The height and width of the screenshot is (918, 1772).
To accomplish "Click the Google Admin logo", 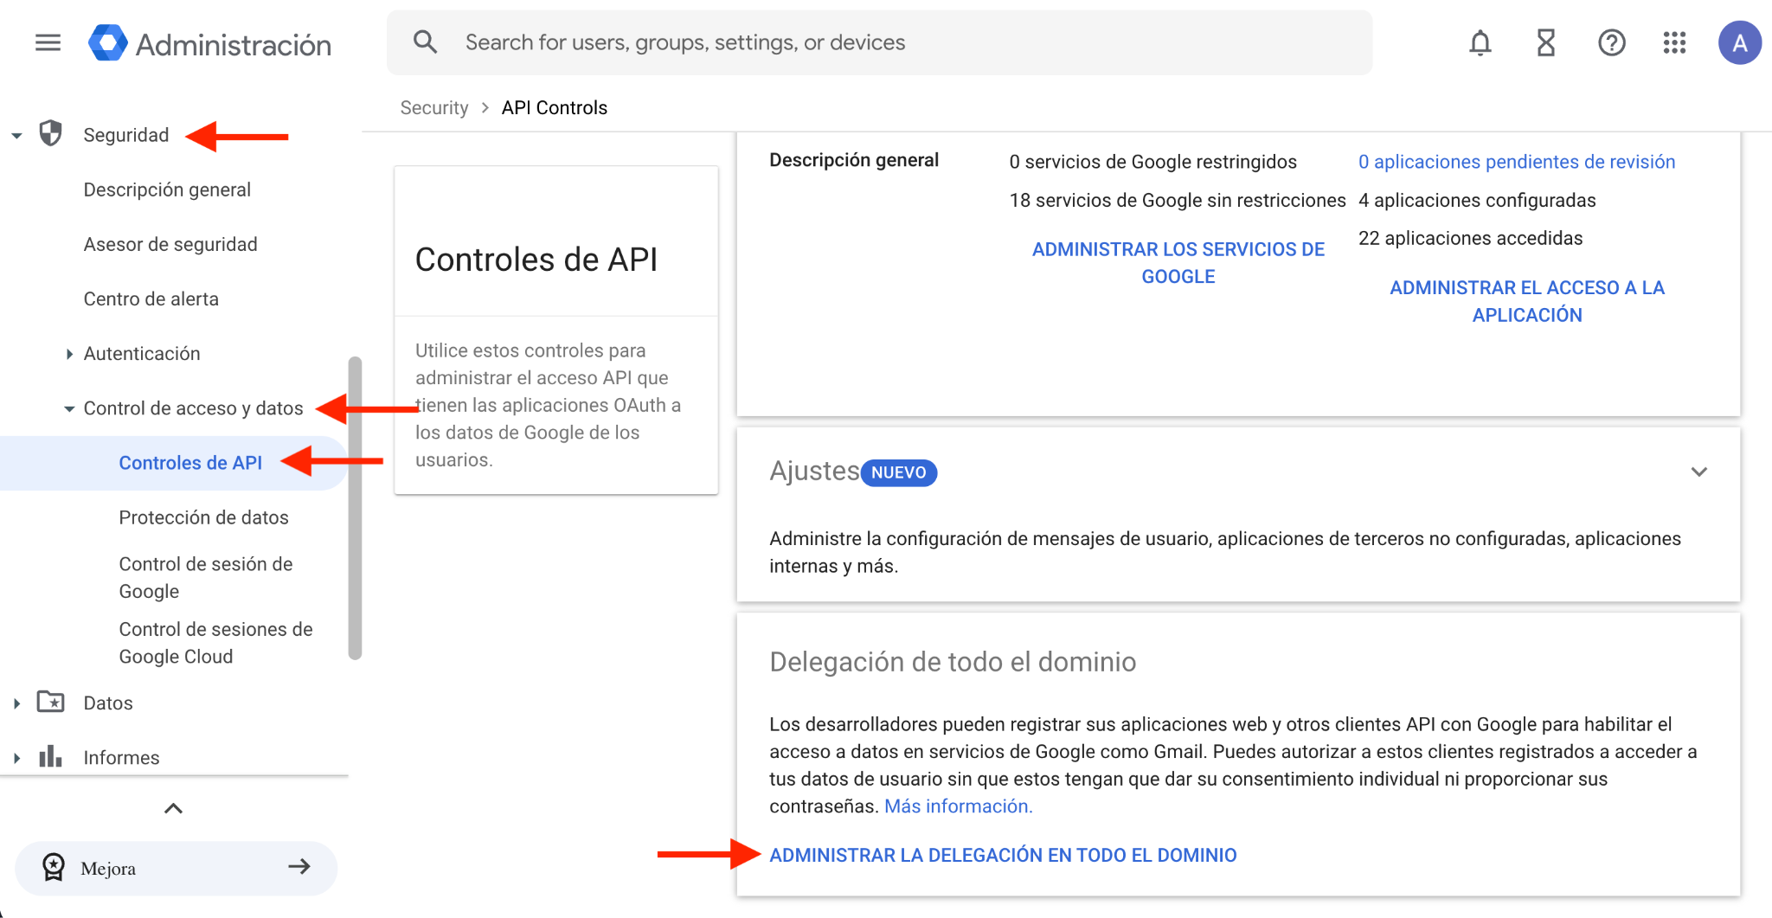I will coord(108,43).
